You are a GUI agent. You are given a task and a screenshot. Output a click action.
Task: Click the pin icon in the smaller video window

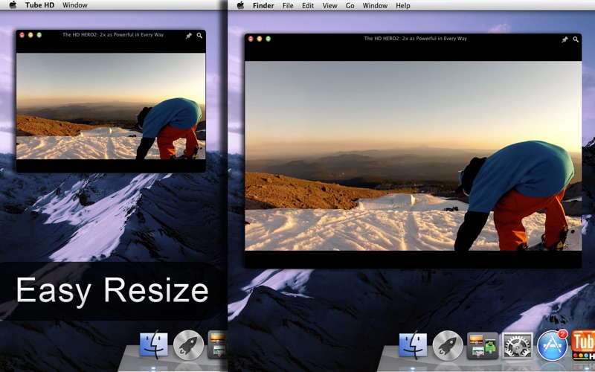coord(189,35)
